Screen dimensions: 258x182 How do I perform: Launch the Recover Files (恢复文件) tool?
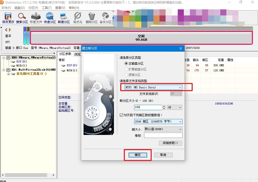36,18
